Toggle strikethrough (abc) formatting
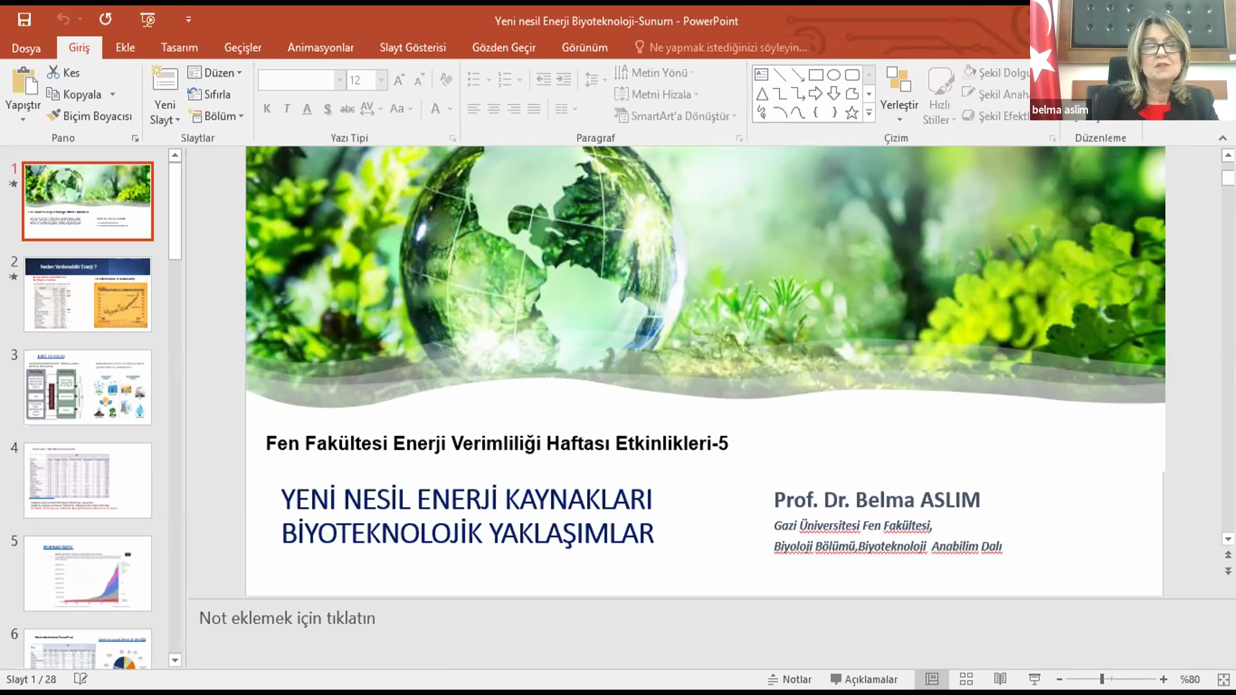The width and height of the screenshot is (1236, 695). tap(347, 109)
